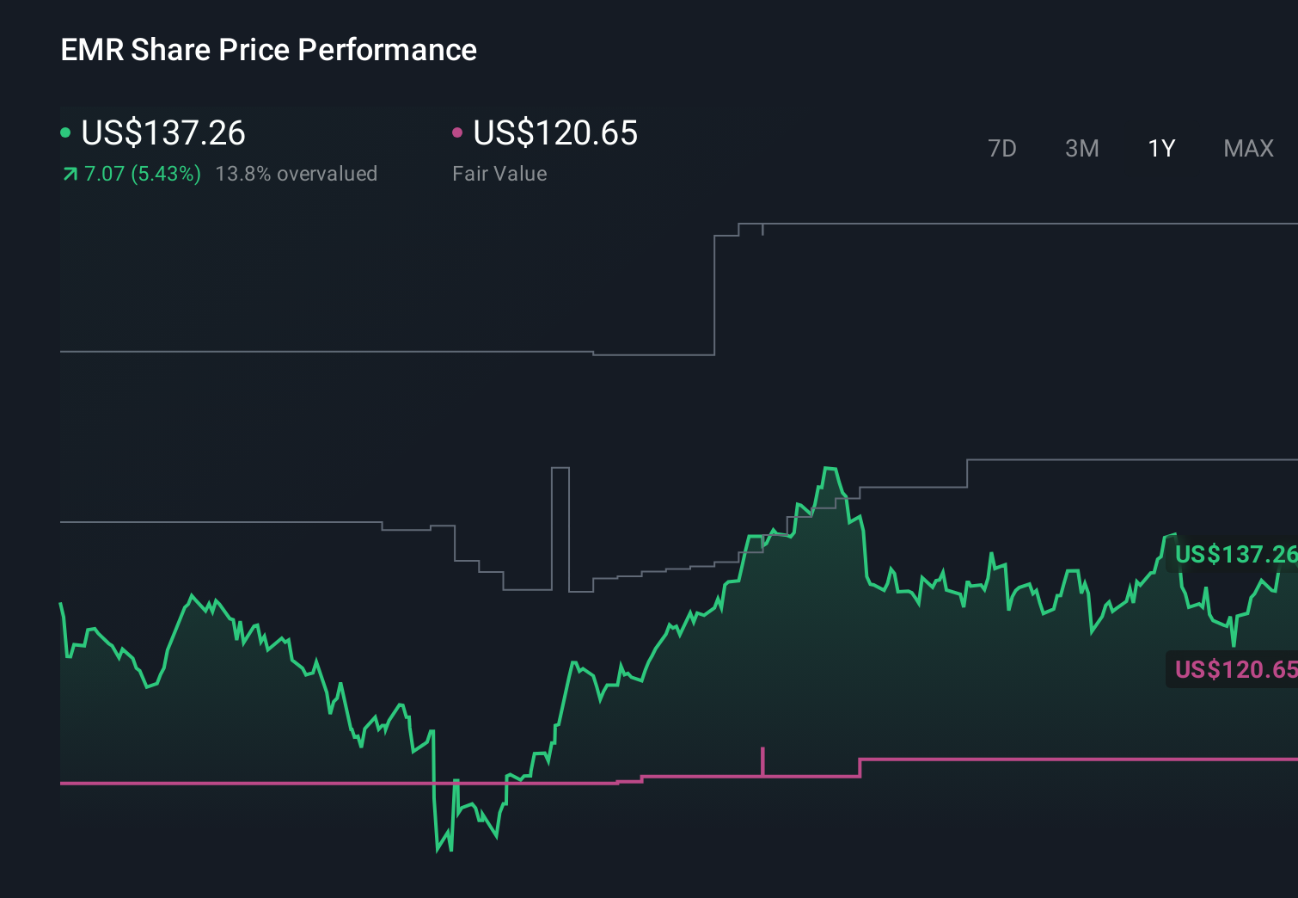The width and height of the screenshot is (1298, 898).
Task: Click the pink Fair Value legend dot
Action: coord(458,132)
